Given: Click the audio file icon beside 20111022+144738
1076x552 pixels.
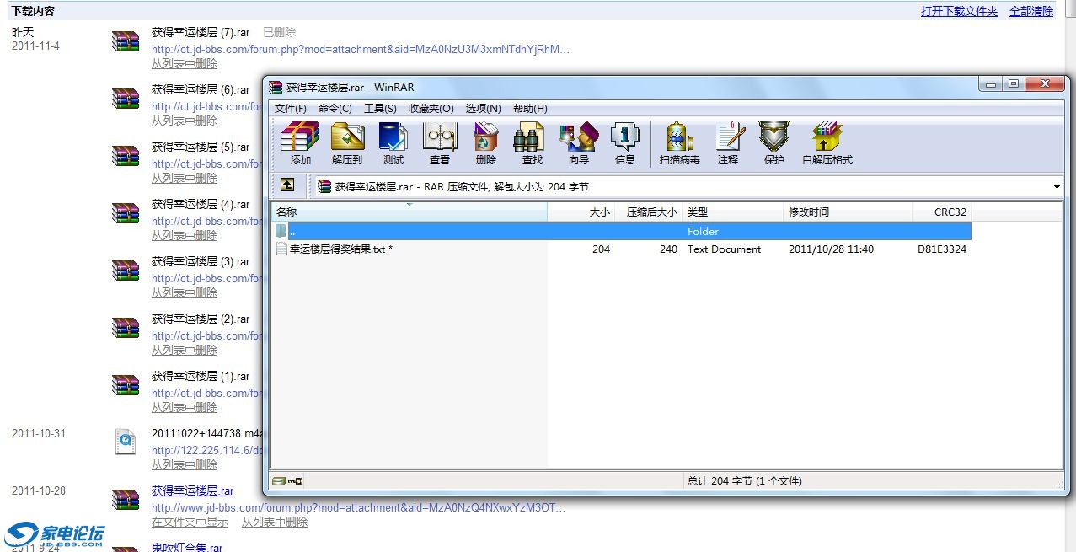Looking at the screenshot, I should pos(126,442).
